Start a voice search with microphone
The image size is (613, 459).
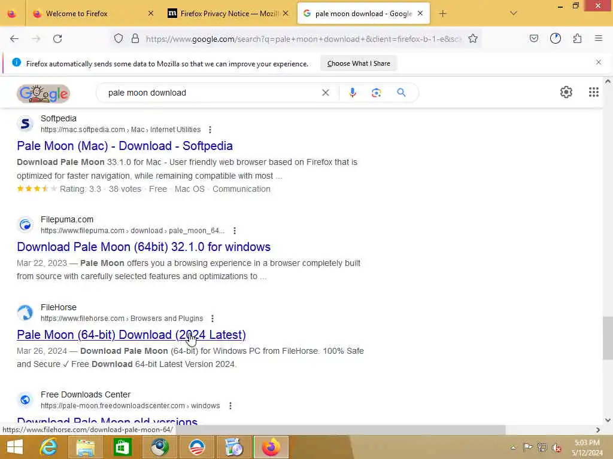click(353, 93)
